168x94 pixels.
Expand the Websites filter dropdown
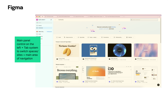[130, 37]
